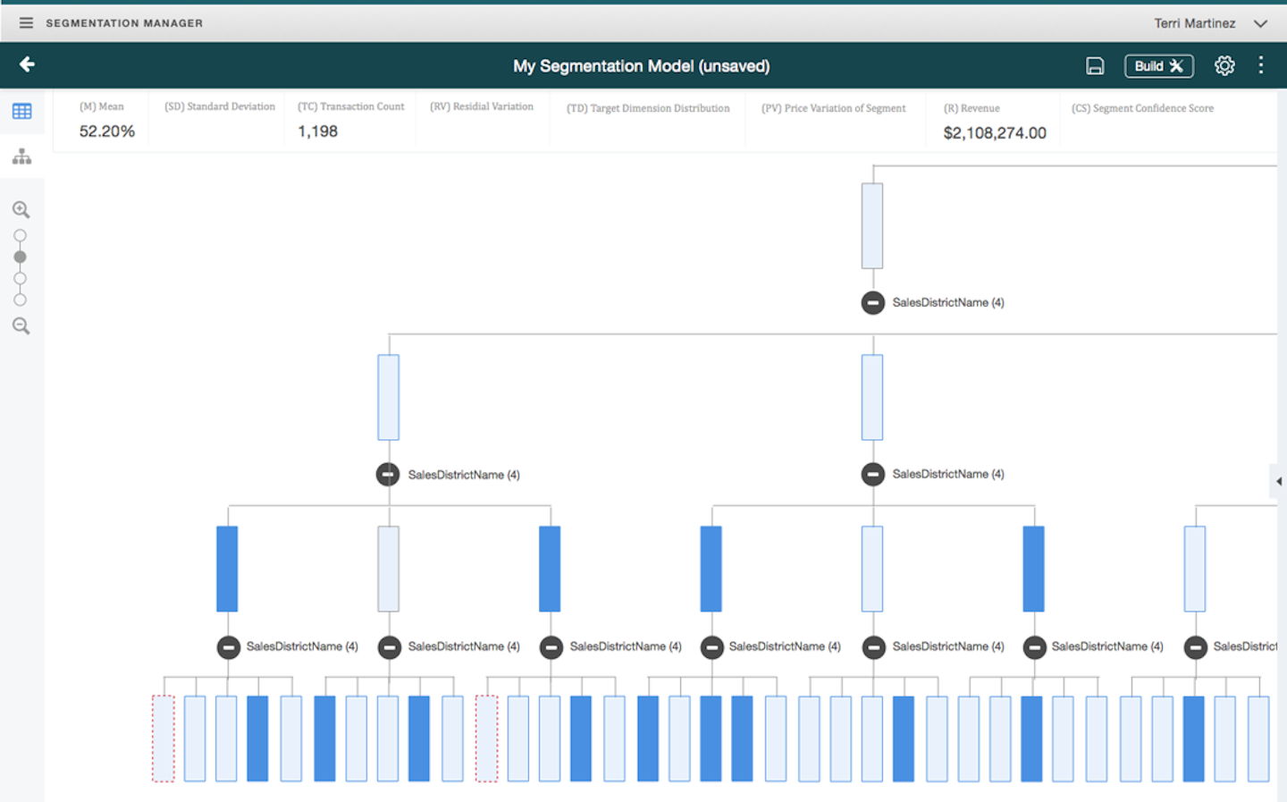Switch to the tree hierarchy view icon
This screenshot has height=802, width=1287.
pyautogui.click(x=21, y=156)
